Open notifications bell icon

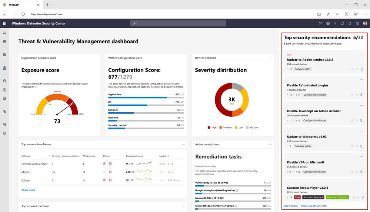(350, 23)
